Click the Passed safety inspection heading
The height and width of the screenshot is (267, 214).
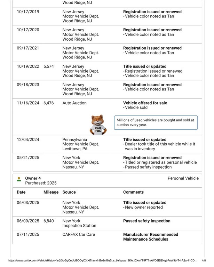pyautogui.click(x=147, y=221)
